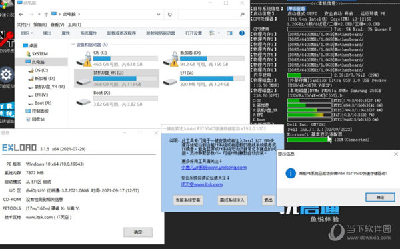Click 弹出 in the Explorer toolbar
Screen dimensions: 400x249
[x=47, y=33]
